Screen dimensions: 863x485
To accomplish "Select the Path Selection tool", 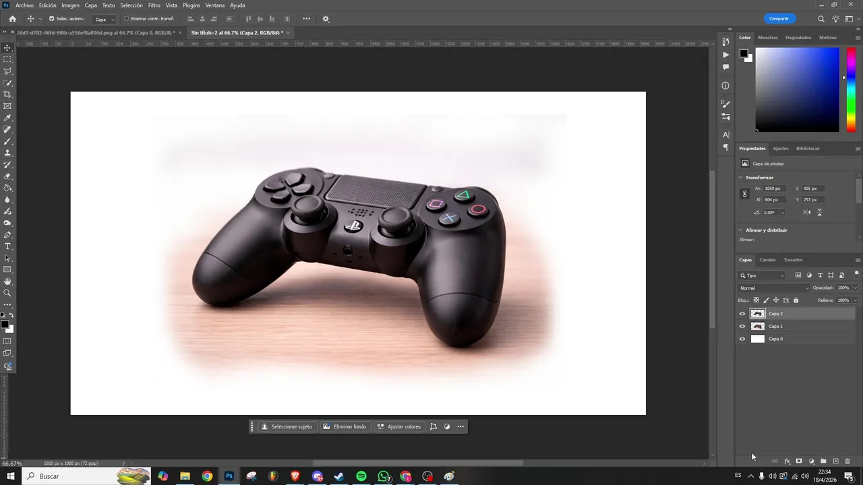I will click(7, 258).
